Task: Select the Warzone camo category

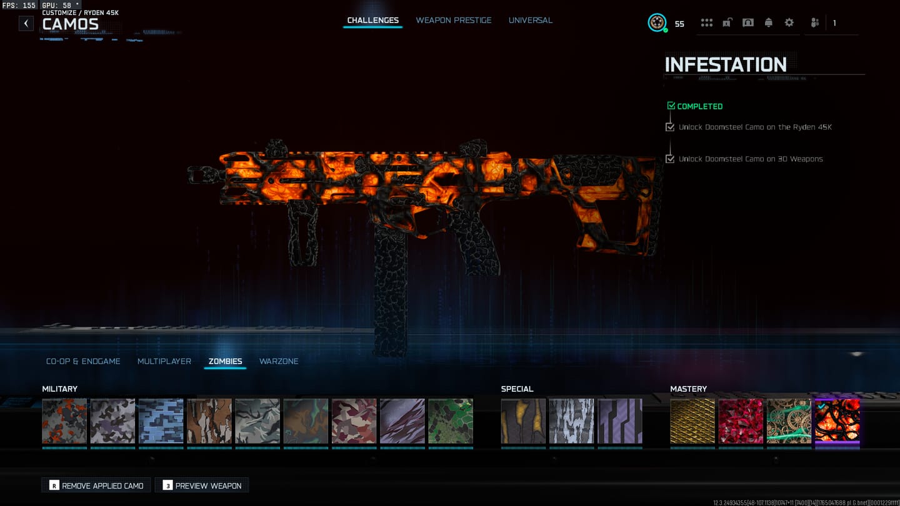Action: pyautogui.click(x=279, y=361)
